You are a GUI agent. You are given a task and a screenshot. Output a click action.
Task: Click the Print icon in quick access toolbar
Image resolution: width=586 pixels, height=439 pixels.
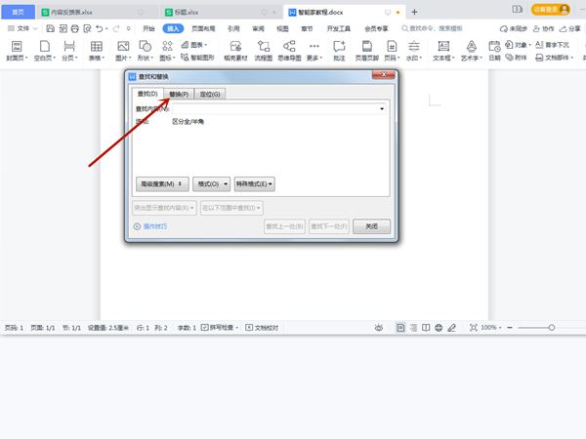point(75,28)
